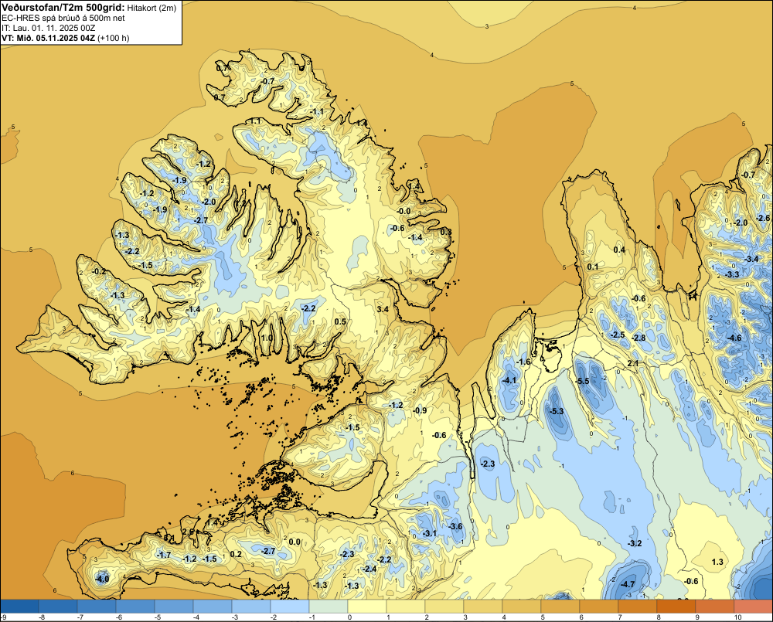Click the legend tick label '-5'
Viewport: 773px width, 622px height.
(x=157, y=617)
